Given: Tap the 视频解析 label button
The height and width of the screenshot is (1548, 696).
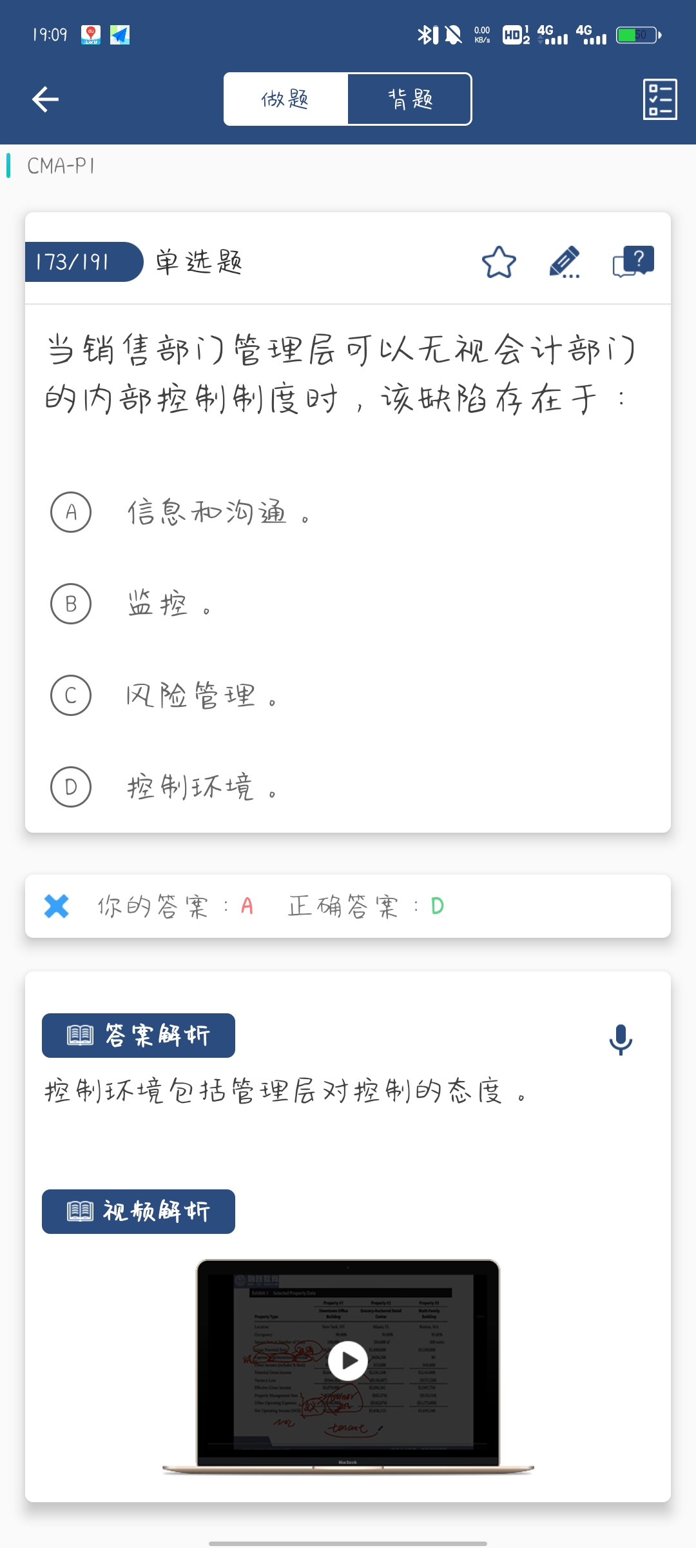Looking at the screenshot, I should pos(139,1211).
